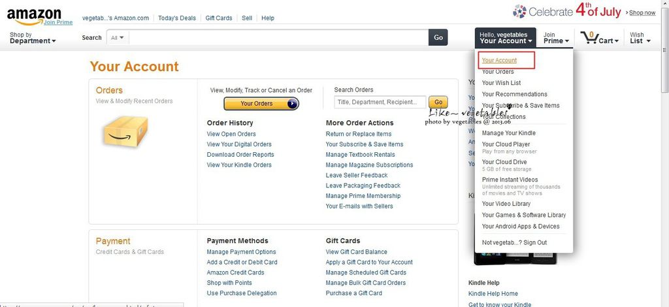Open the Shop by Department dropdown
The height and width of the screenshot is (307, 669).
tap(33, 38)
